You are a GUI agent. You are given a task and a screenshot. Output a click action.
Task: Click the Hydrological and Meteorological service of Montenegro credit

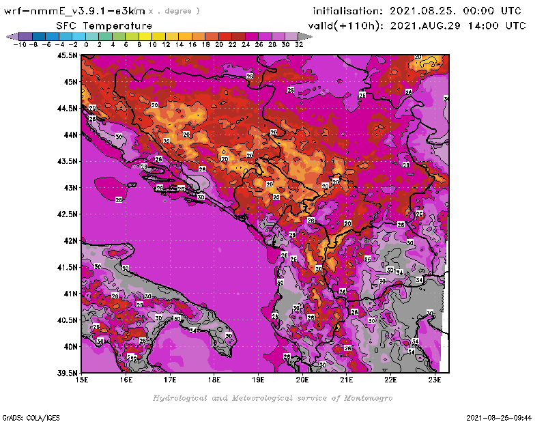272,398
